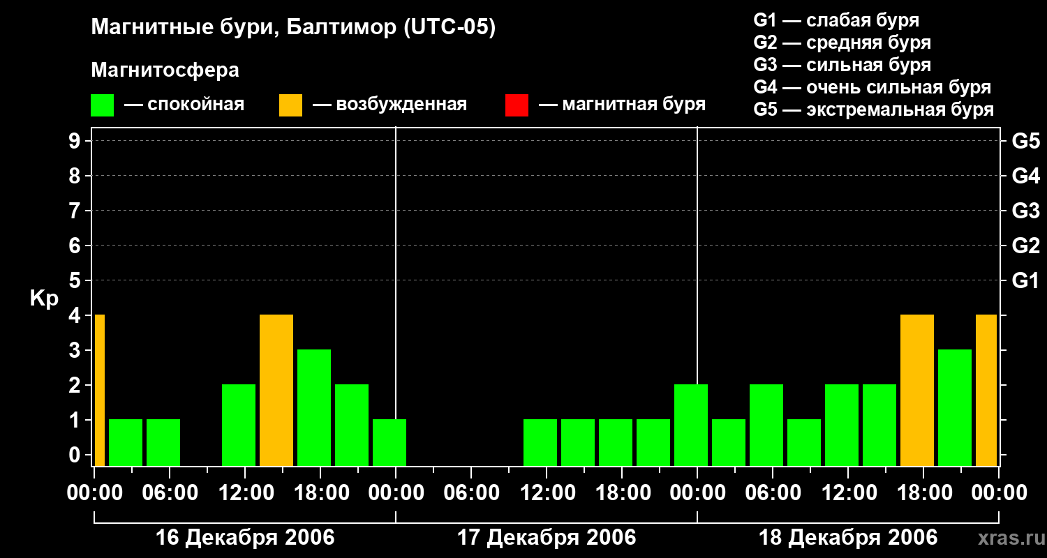Select Kp 2 bar spanning midnight 17–18 December

691,425
